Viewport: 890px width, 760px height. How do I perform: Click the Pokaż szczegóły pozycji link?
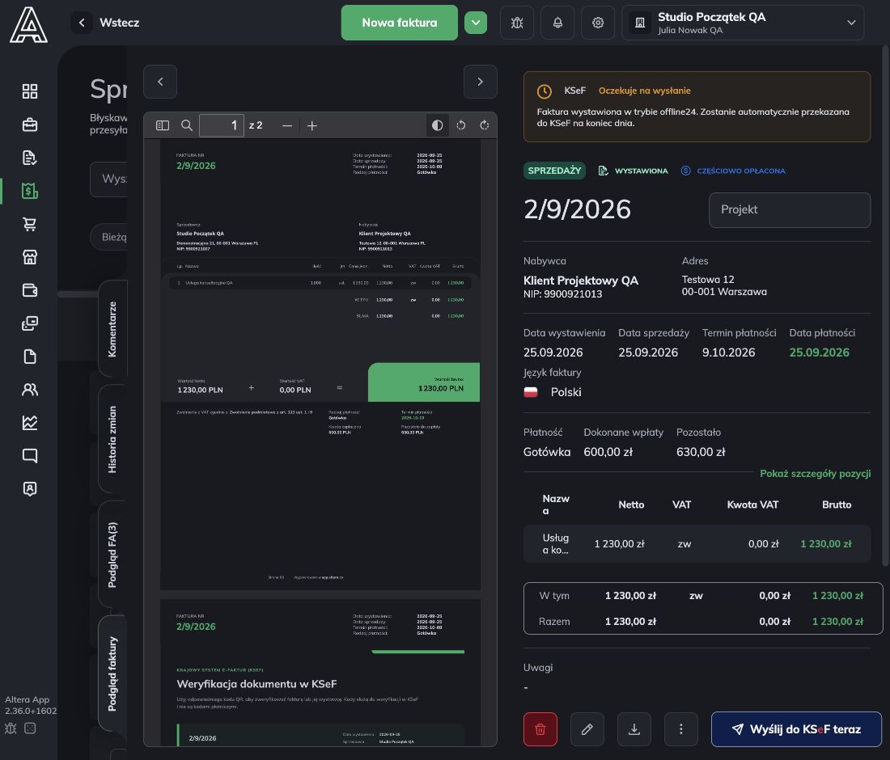(815, 474)
